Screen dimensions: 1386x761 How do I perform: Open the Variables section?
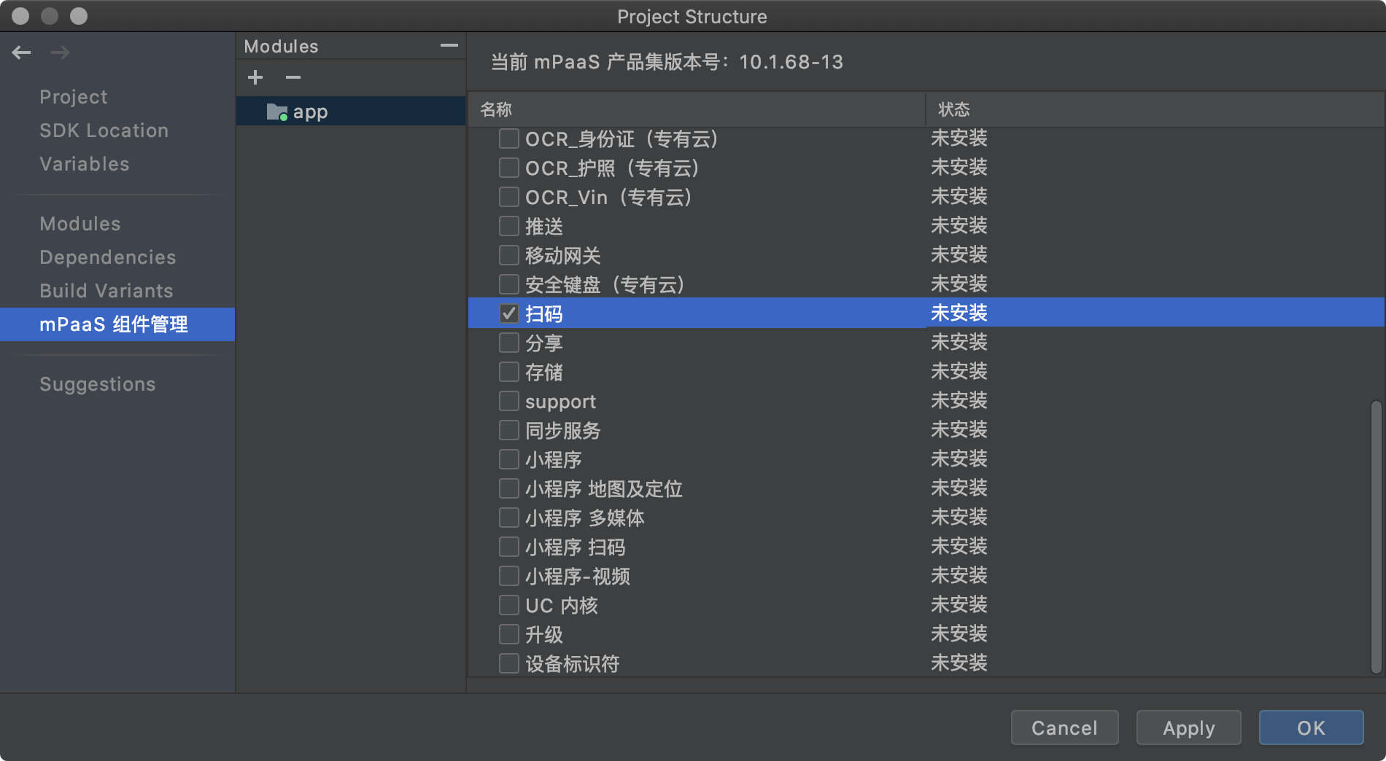pyautogui.click(x=84, y=164)
